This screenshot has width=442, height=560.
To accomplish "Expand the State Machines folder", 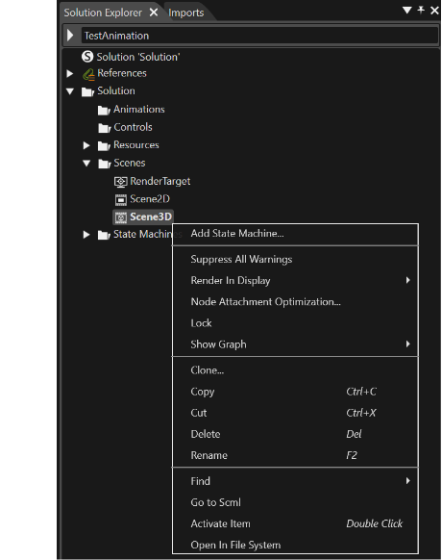I will point(86,235).
